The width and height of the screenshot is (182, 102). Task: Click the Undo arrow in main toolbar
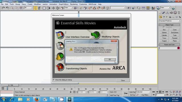point(3,8)
